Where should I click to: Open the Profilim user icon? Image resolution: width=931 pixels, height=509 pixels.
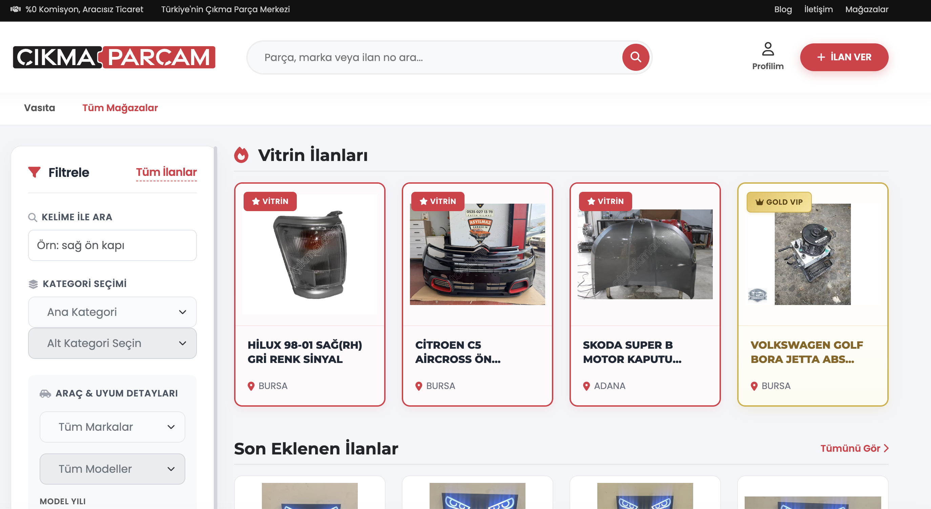point(768,49)
